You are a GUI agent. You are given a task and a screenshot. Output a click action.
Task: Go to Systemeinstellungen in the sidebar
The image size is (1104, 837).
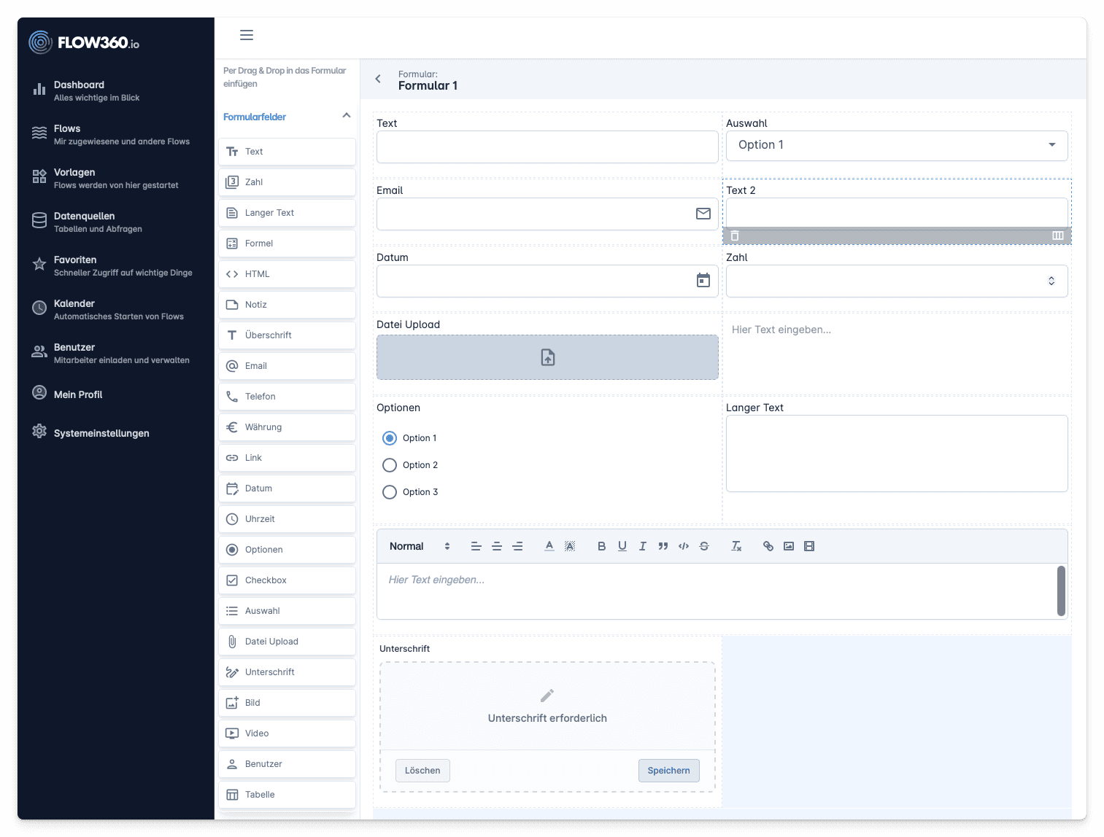click(x=101, y=433)
